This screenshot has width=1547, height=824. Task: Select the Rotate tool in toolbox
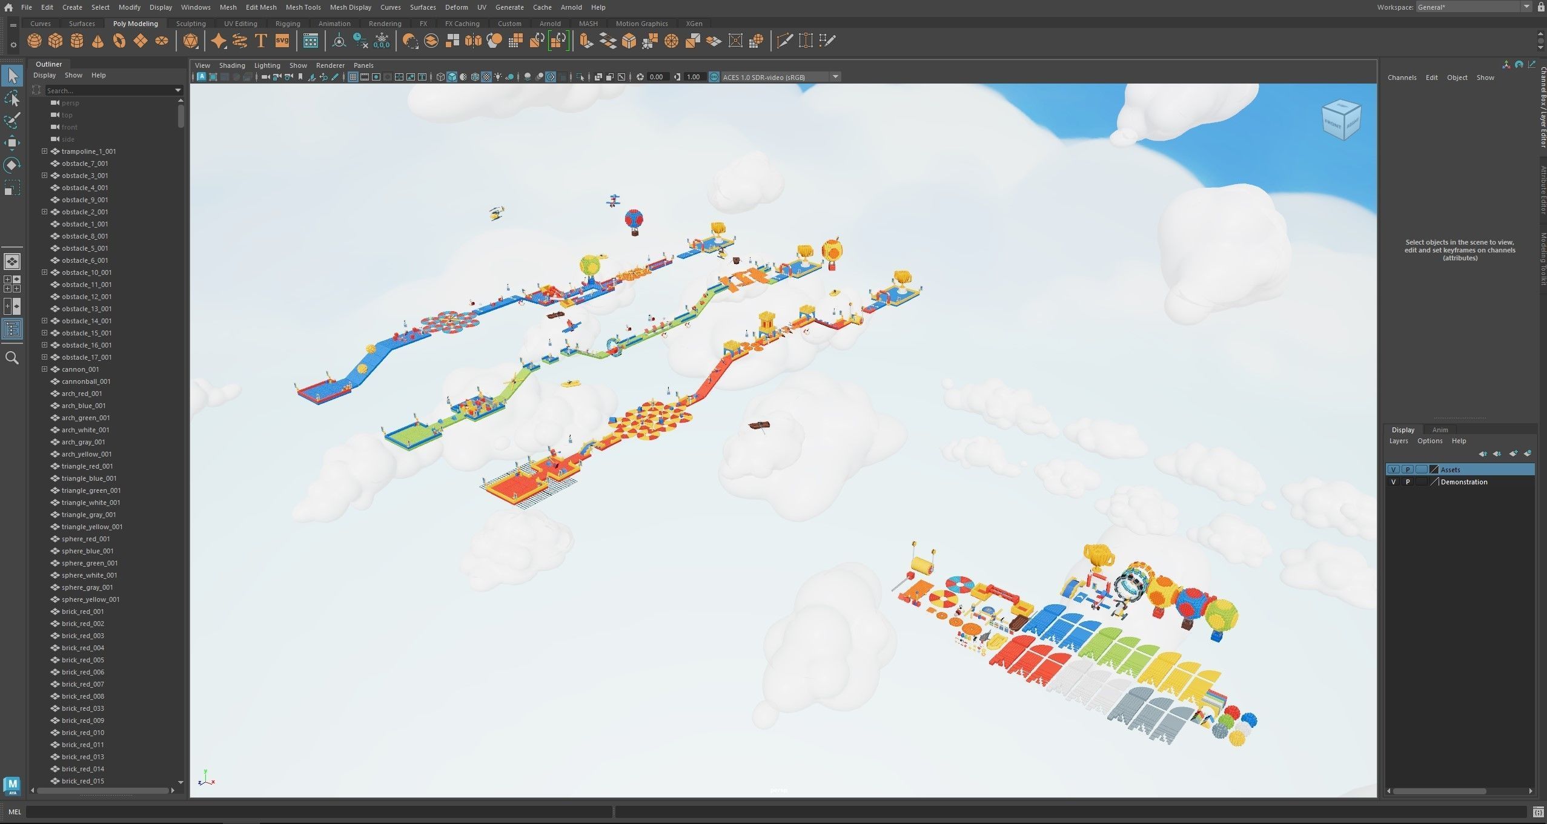point(12,165)
